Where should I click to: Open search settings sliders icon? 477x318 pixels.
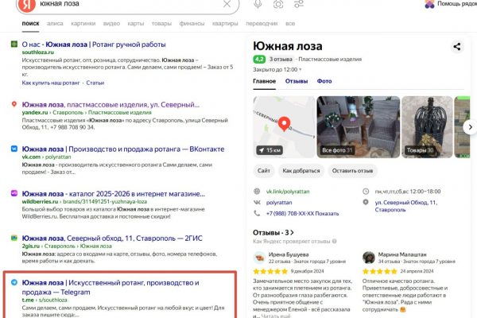(299, 4)
